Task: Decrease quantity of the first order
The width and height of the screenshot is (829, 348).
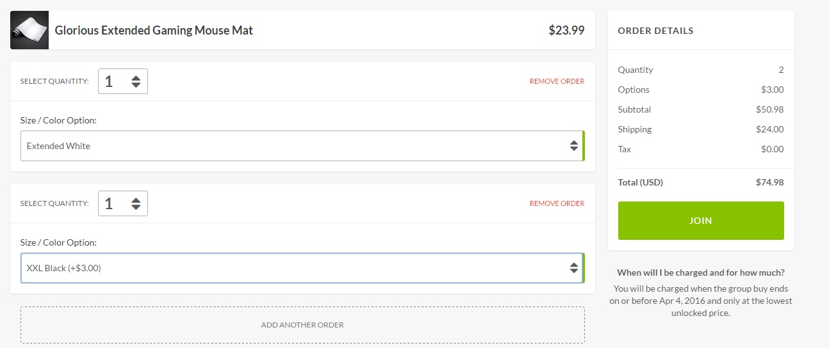Action: [x=136, y=85]
